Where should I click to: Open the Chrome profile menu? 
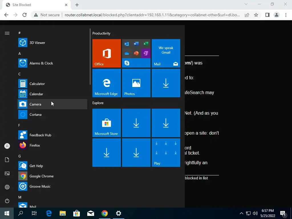click(277, 15)
